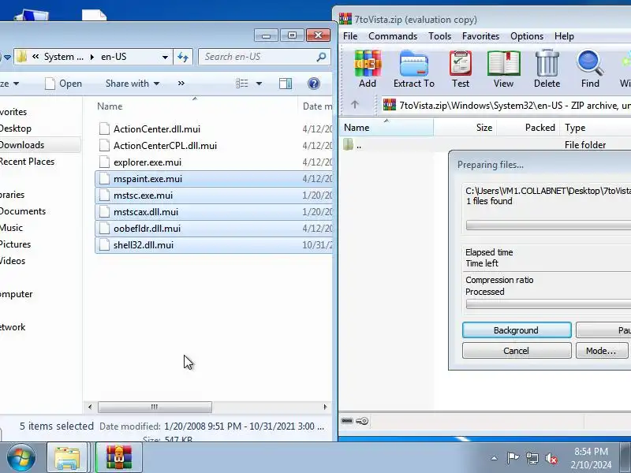The height and width of the screenshot is (473, 631).
Task: Open the Organize dropdown arrow
Action: 16,84
